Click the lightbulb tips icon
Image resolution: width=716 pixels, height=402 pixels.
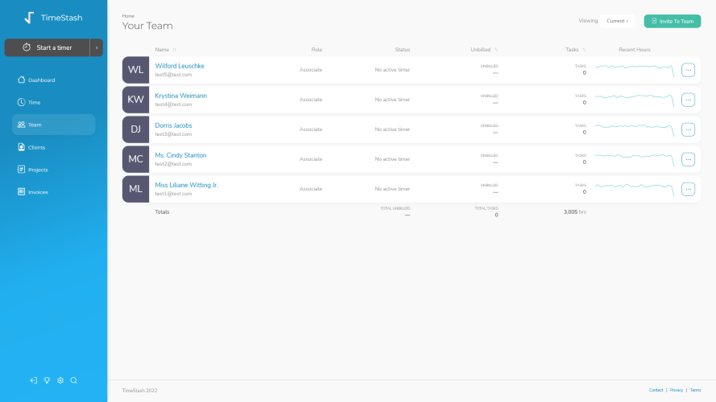pos(47,380)
